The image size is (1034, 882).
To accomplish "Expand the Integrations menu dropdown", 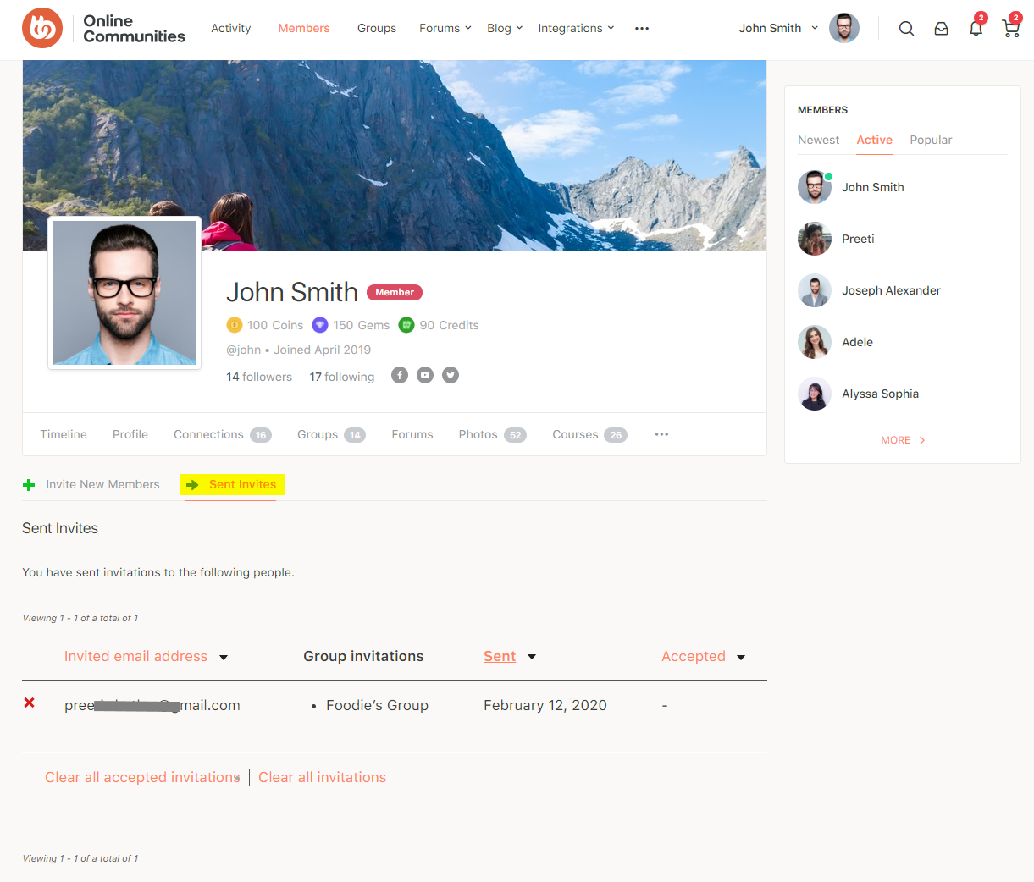I will pos(576,28).
